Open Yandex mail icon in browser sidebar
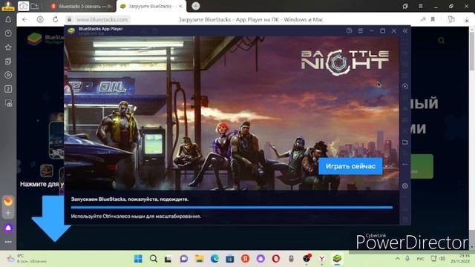Screen dimensions: 475x267 8,201
